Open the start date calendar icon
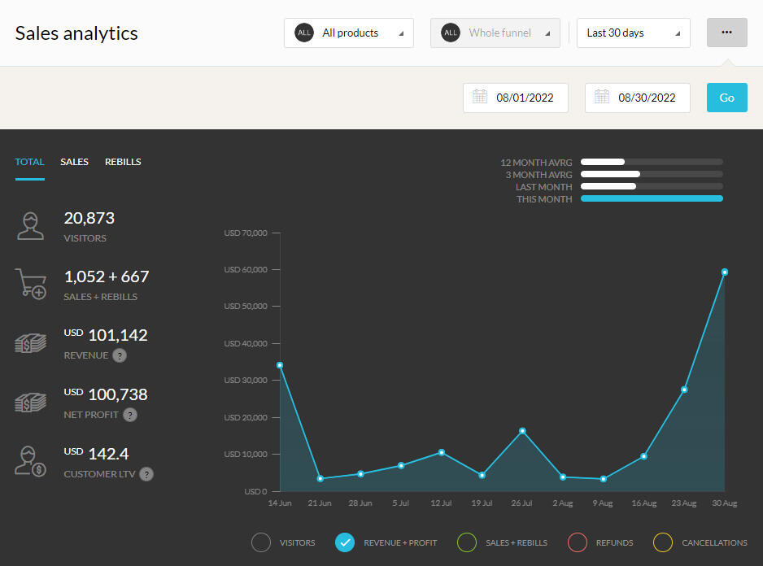Viewport: 763px width, 566px height. (480, 98)
